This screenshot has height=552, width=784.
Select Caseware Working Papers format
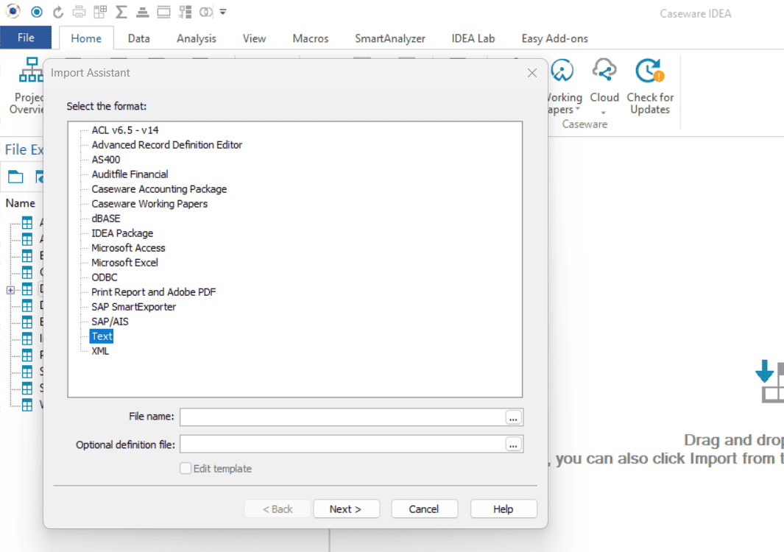[x=149, y=204]
